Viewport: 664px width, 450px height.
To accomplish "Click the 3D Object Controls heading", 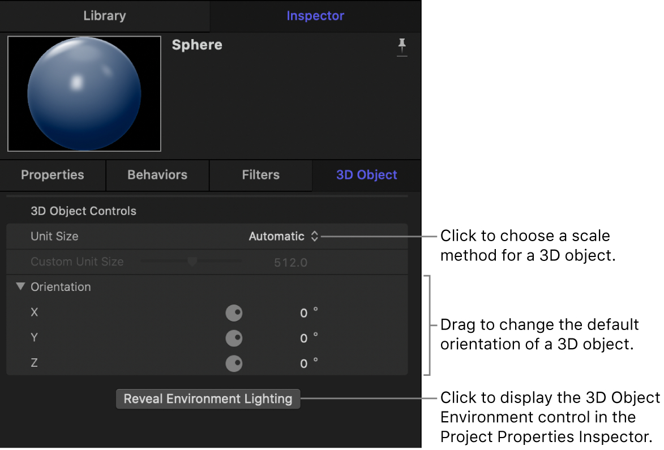I will tap(83, 211).
